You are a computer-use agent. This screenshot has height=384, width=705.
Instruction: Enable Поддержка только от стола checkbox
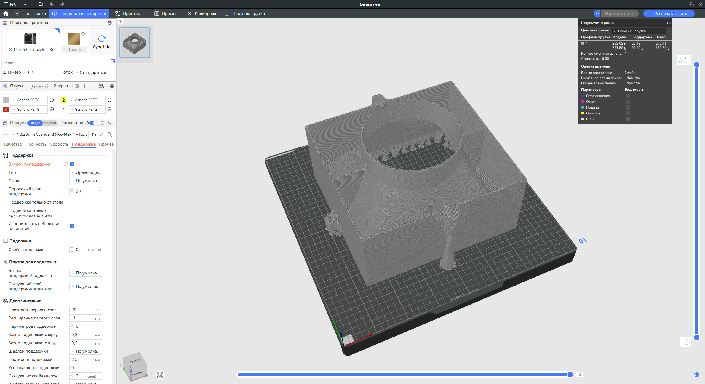point(72,202)
